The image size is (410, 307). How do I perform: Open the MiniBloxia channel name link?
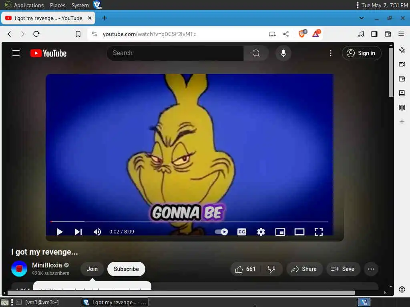pyautogui.click(x=47, y=265)
